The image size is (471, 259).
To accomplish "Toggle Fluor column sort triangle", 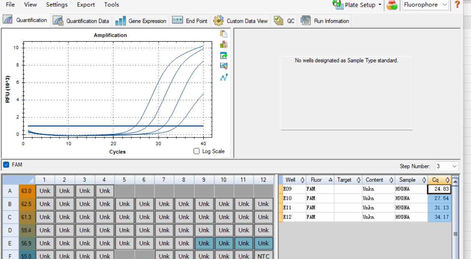I will [330, 180].
